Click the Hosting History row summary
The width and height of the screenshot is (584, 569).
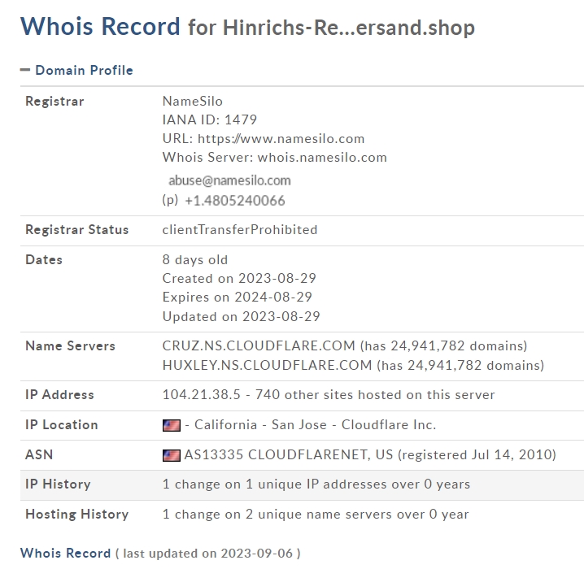tap(316, 515)
